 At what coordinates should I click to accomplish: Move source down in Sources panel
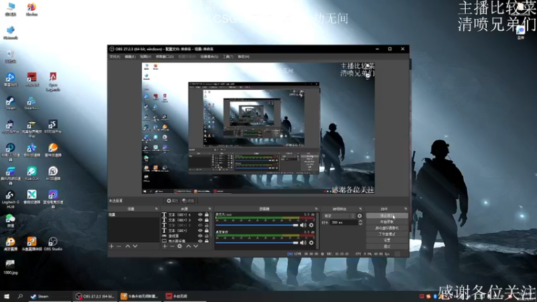coord(195,246)
